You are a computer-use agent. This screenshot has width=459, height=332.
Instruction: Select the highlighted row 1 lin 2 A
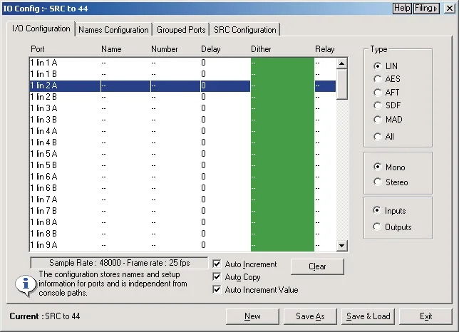[182, 85]
